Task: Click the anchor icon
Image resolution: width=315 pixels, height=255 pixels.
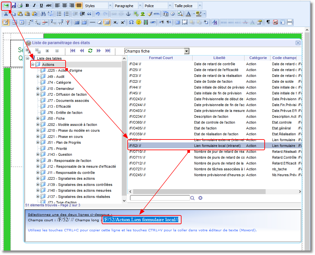Action: tap(128, 14)
